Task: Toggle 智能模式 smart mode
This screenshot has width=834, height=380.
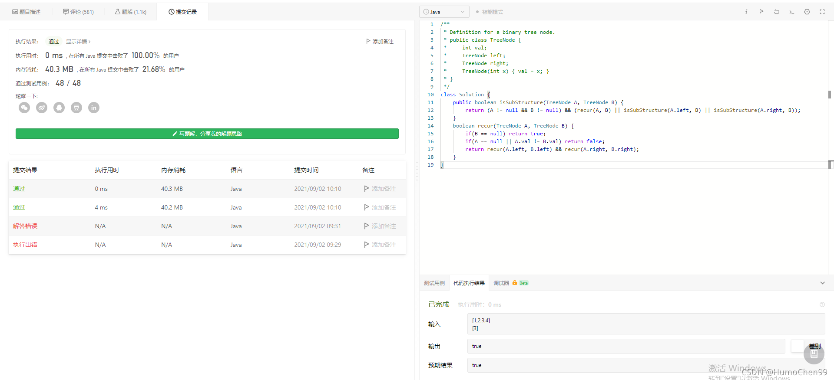Action: coord(489,12)
